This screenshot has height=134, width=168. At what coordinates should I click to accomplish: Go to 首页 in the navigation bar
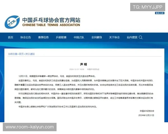pos(11,37)
